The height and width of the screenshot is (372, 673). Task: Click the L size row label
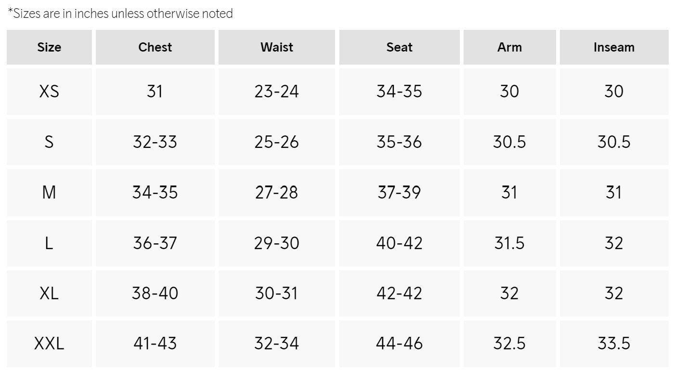(49, 243)
